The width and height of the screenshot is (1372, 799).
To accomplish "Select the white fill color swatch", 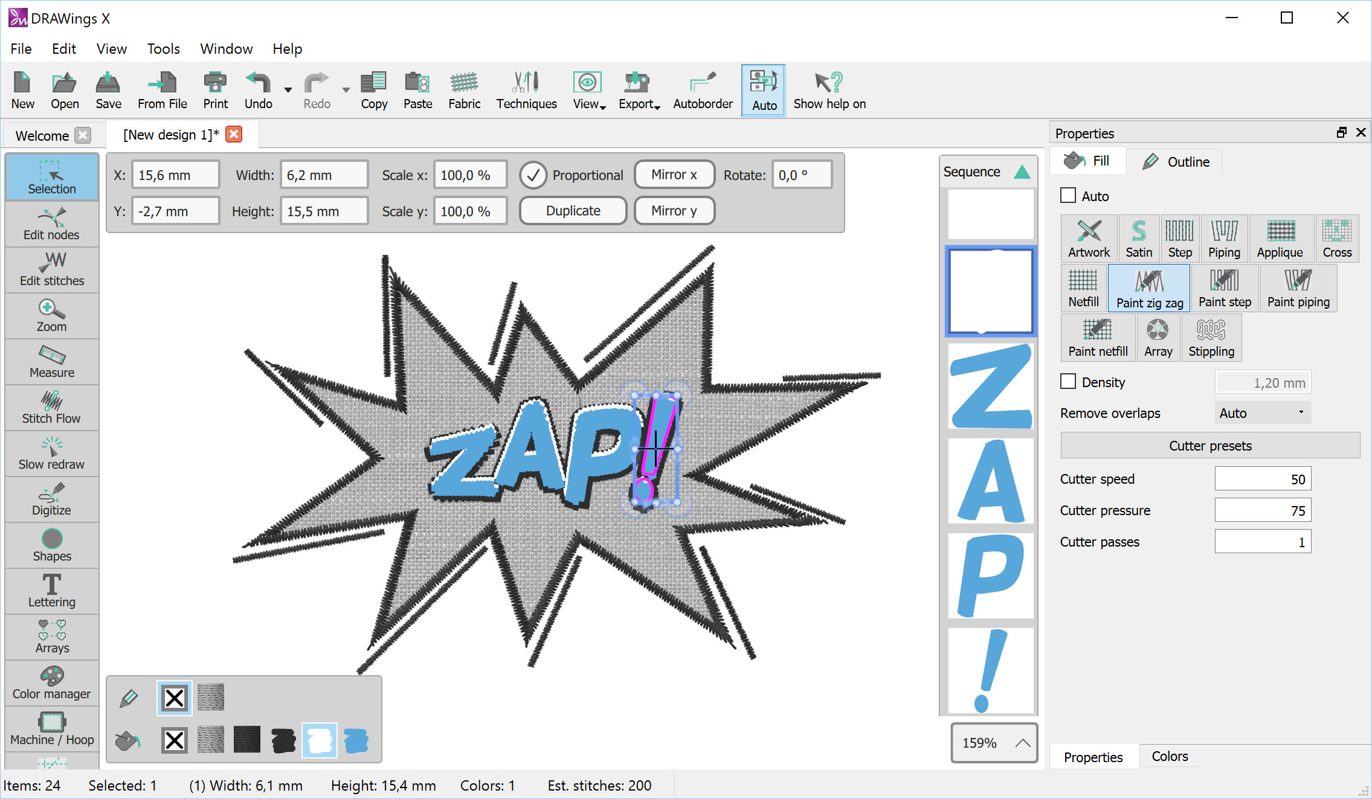I will [x=320, y=740].
